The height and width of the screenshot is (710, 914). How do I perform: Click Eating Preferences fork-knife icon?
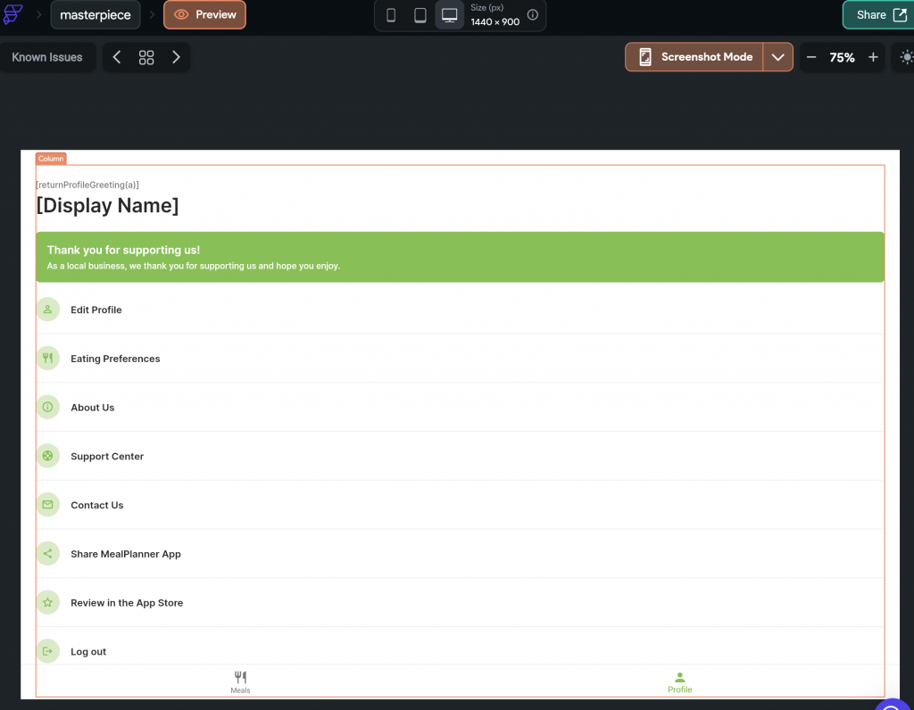(x=48, y=359)
